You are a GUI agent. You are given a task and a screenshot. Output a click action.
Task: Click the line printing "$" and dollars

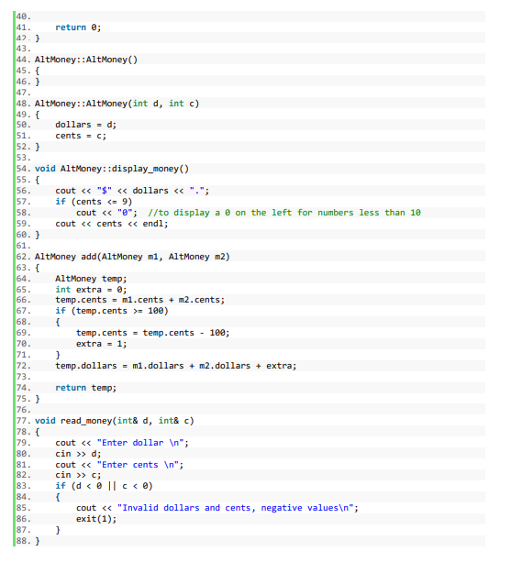[x=132, y=191]
